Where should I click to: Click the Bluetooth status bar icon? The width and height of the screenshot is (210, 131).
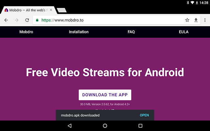click(x=188, y=3)
